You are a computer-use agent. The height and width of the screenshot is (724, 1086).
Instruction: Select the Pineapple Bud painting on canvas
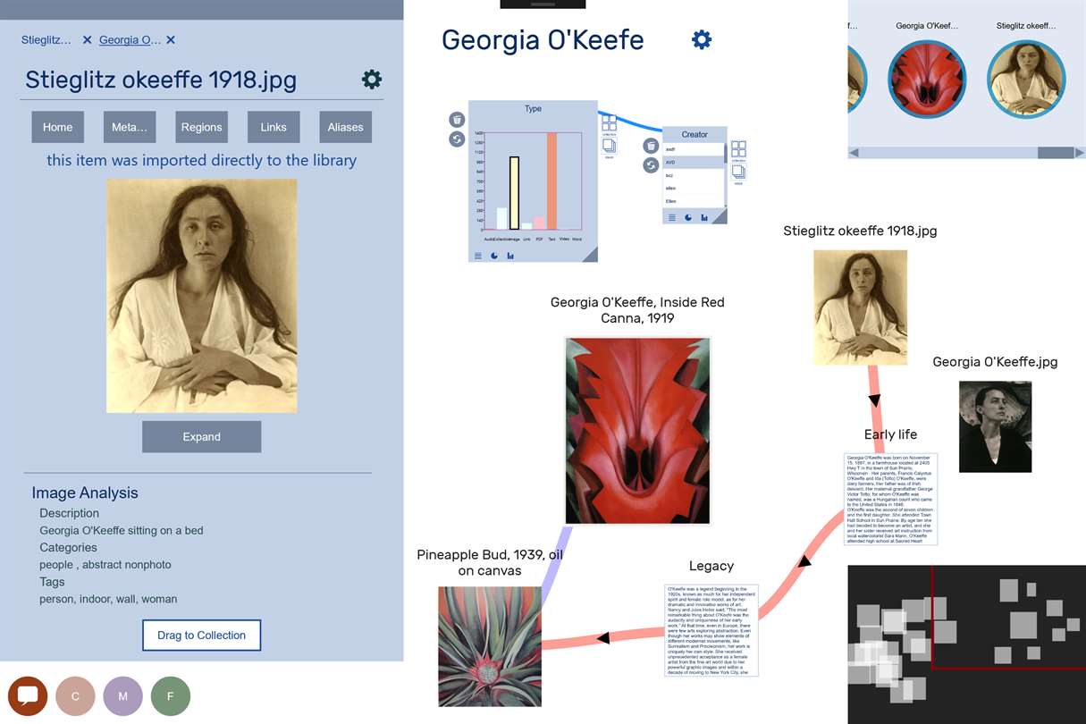[x=490, y=646]
